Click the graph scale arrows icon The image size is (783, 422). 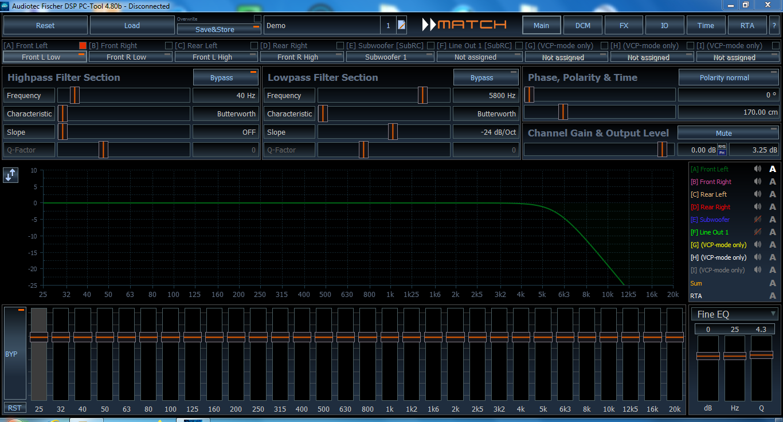tap(10, 175)
